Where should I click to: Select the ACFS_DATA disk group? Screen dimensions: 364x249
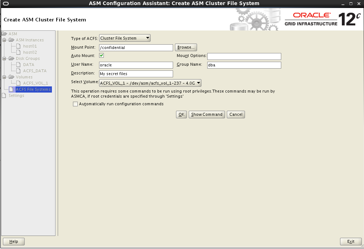(x=35, y=71)
